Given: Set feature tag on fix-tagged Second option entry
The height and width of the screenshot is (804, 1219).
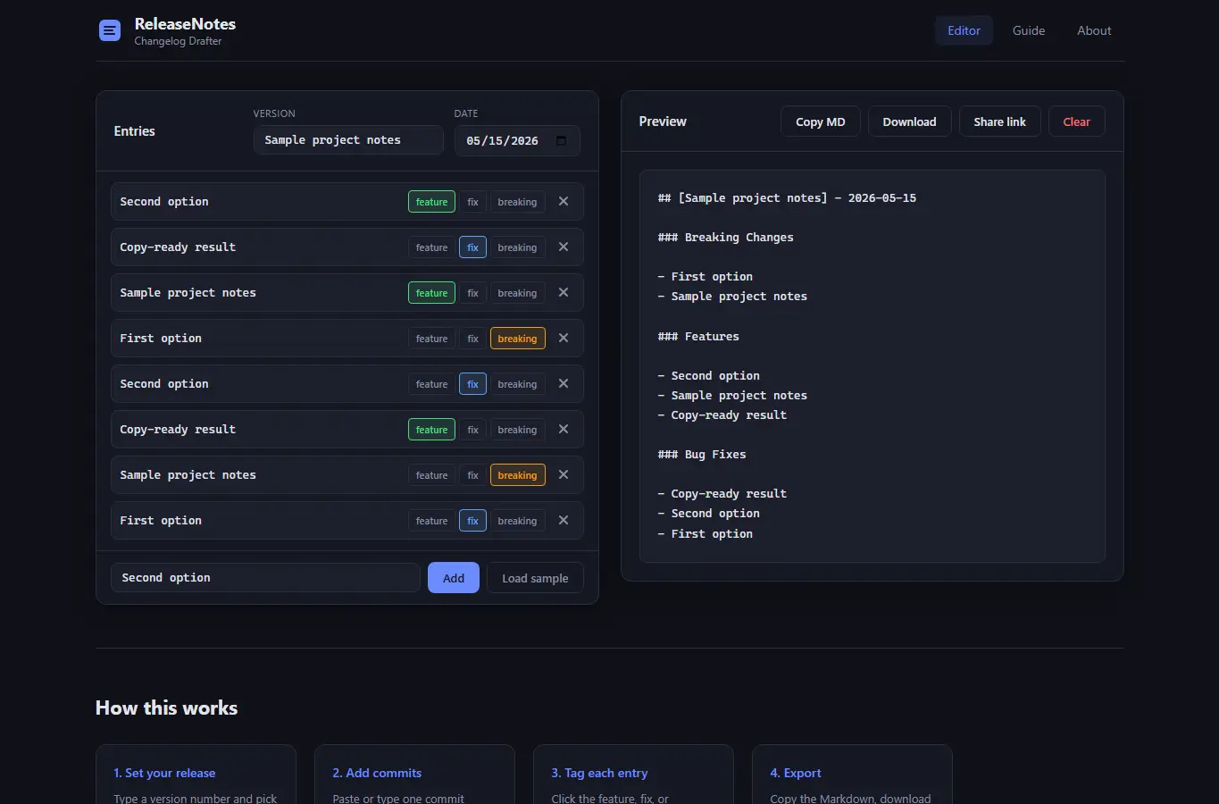Looking at the screenshot, I should (431, 384).
